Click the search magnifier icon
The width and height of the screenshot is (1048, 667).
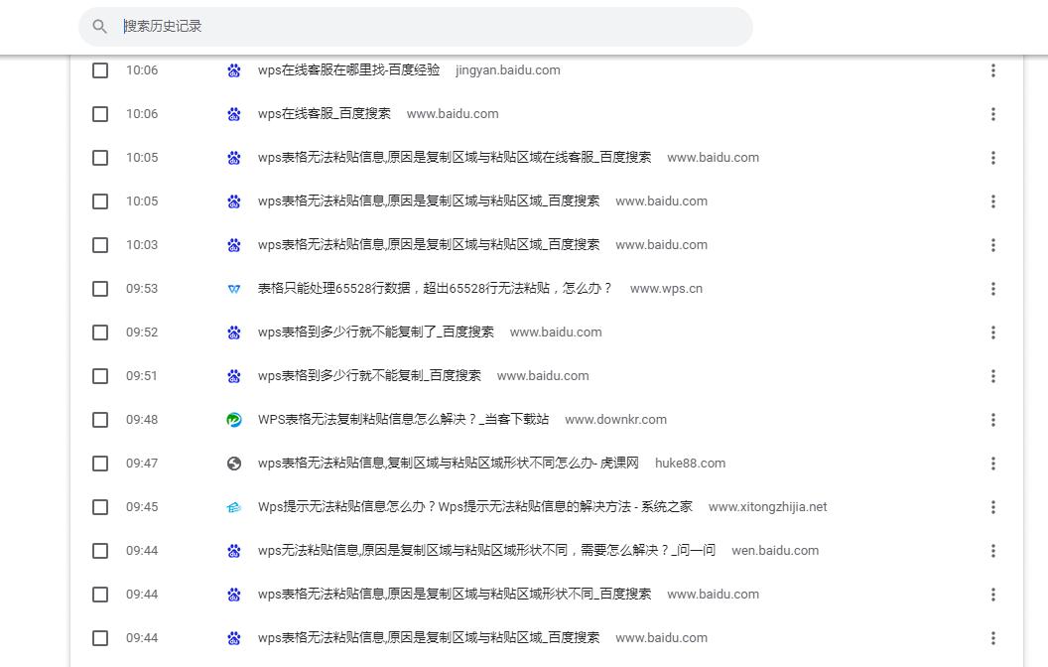pyautogui.click(x=99, y=26)
